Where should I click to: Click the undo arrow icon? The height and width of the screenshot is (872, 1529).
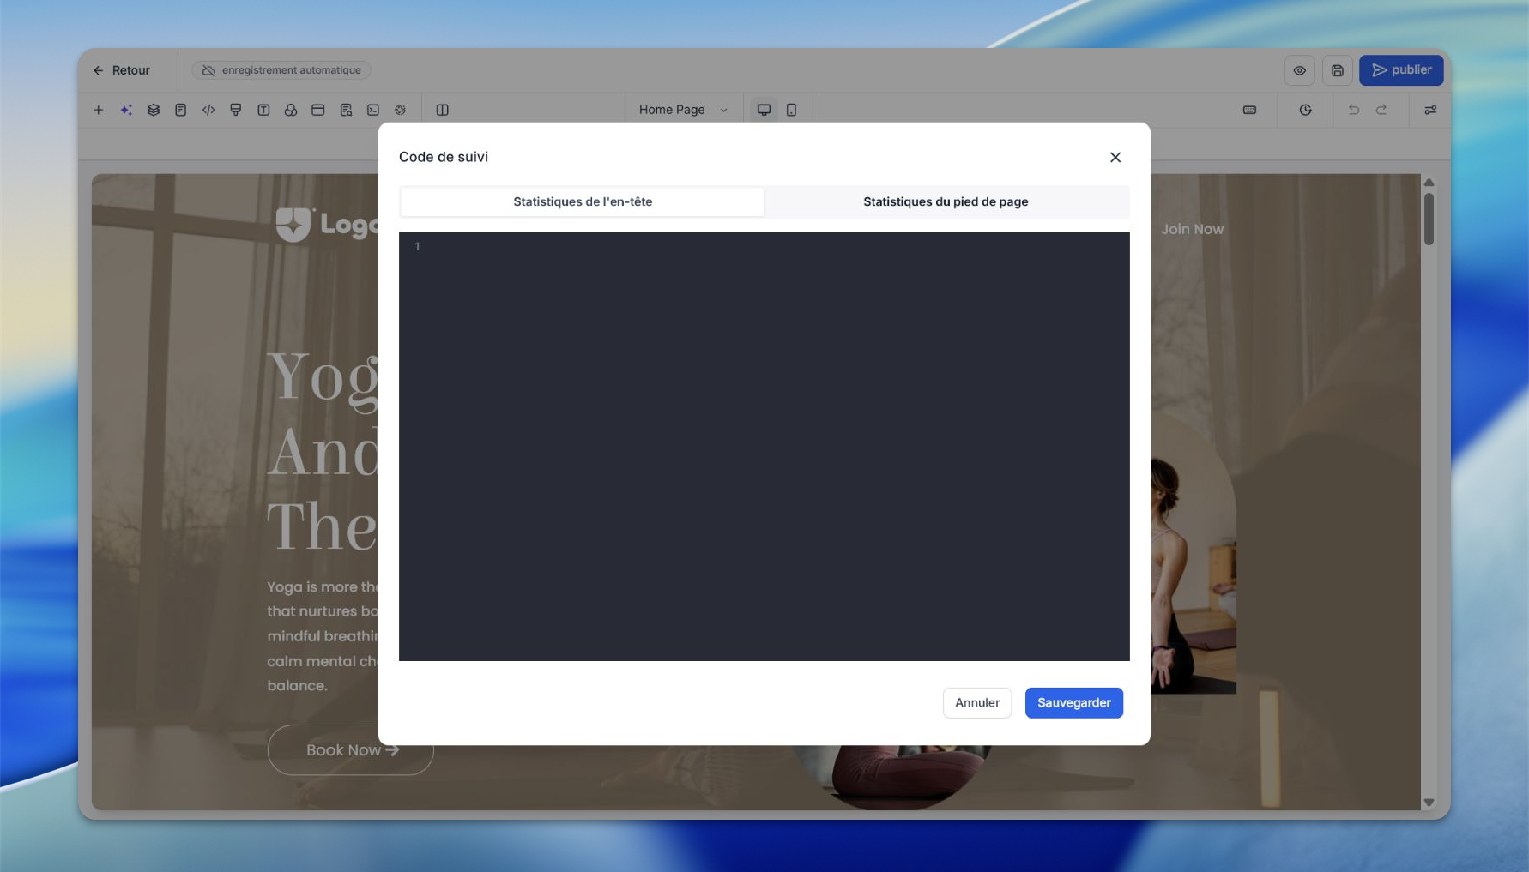[x=1354, y=110]
